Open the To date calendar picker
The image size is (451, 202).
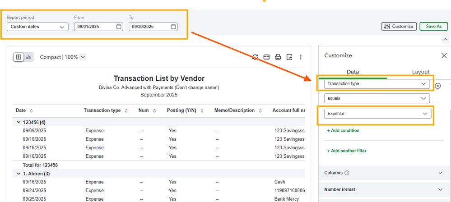click(173, 27)
